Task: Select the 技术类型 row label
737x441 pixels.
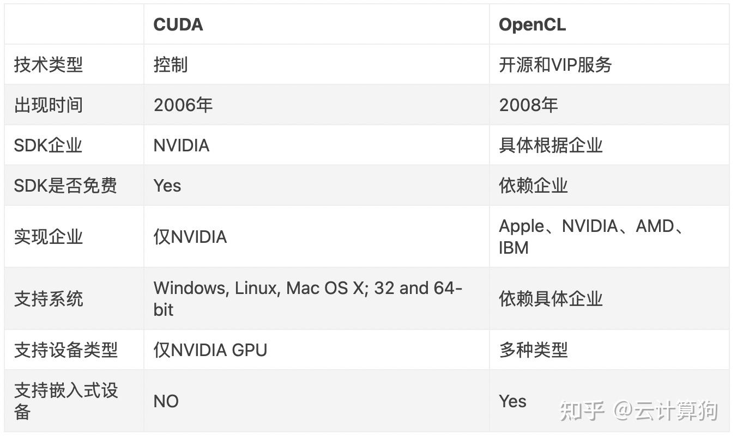Action: [49, 65]
